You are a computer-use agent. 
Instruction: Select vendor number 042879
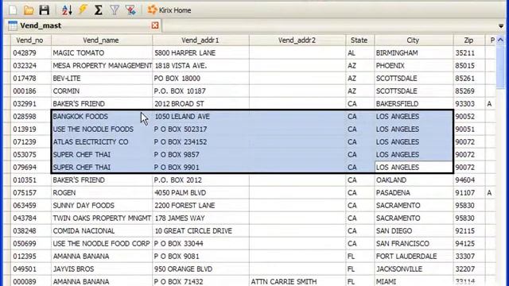[30, 53]
